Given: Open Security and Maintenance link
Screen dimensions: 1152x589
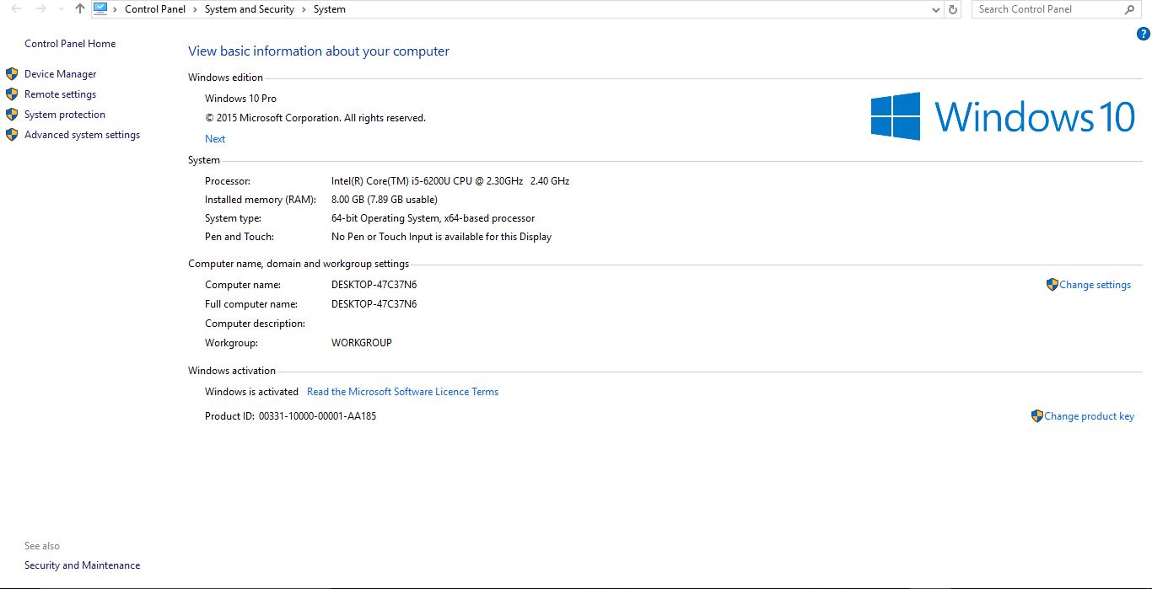Looking at the screenshot, I should (x=82, y=565).
